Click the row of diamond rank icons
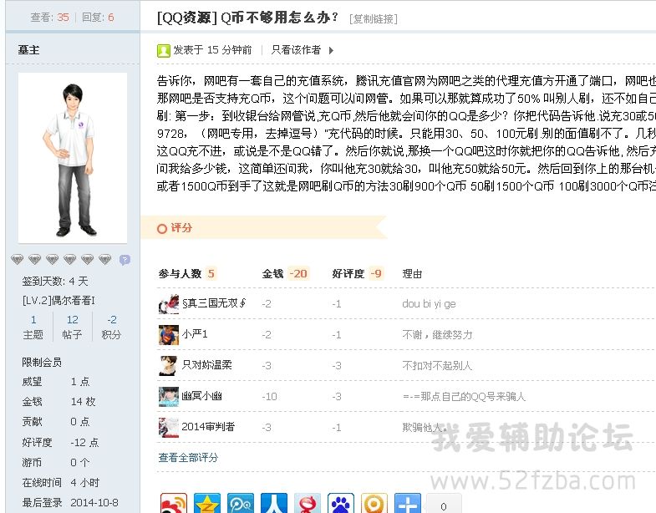Viewport: 656px width, 513px height. point(61,260)
